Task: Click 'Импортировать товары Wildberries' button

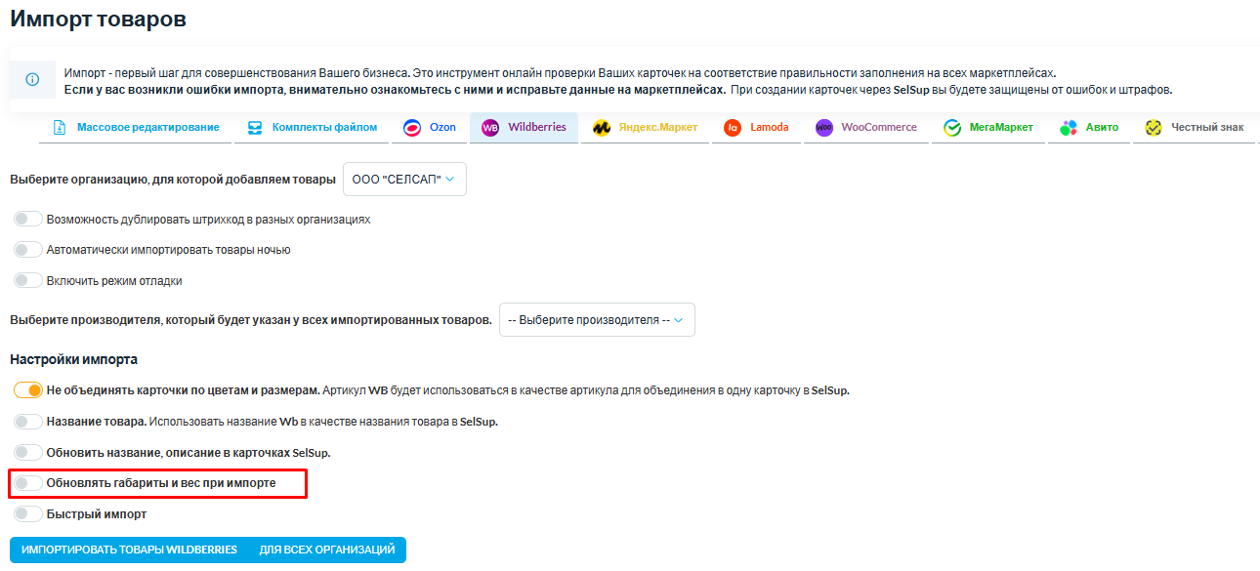Action: click(129, 551)
